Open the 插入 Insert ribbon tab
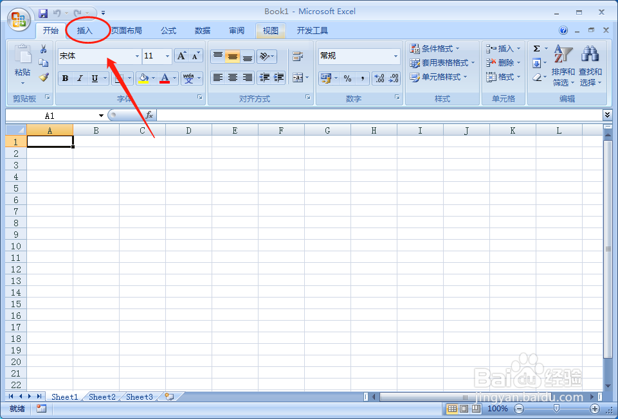Image resolution: width=618 pixels, height=419 pixels. (x=85, y=31)
